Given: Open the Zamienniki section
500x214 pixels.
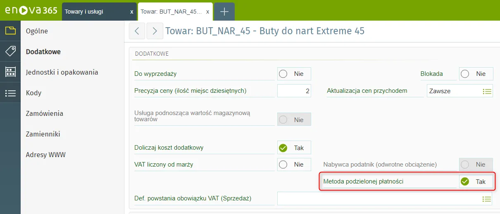Looking at the screenshot, I should pos(43,134).
